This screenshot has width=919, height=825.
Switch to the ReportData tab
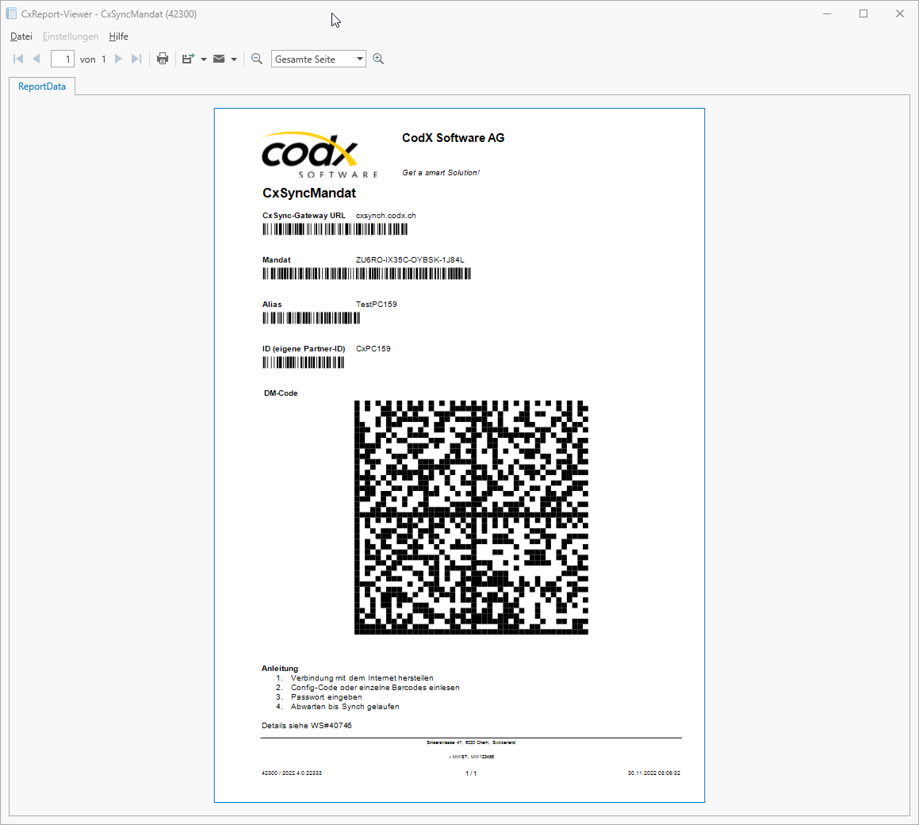pos(41,86)
